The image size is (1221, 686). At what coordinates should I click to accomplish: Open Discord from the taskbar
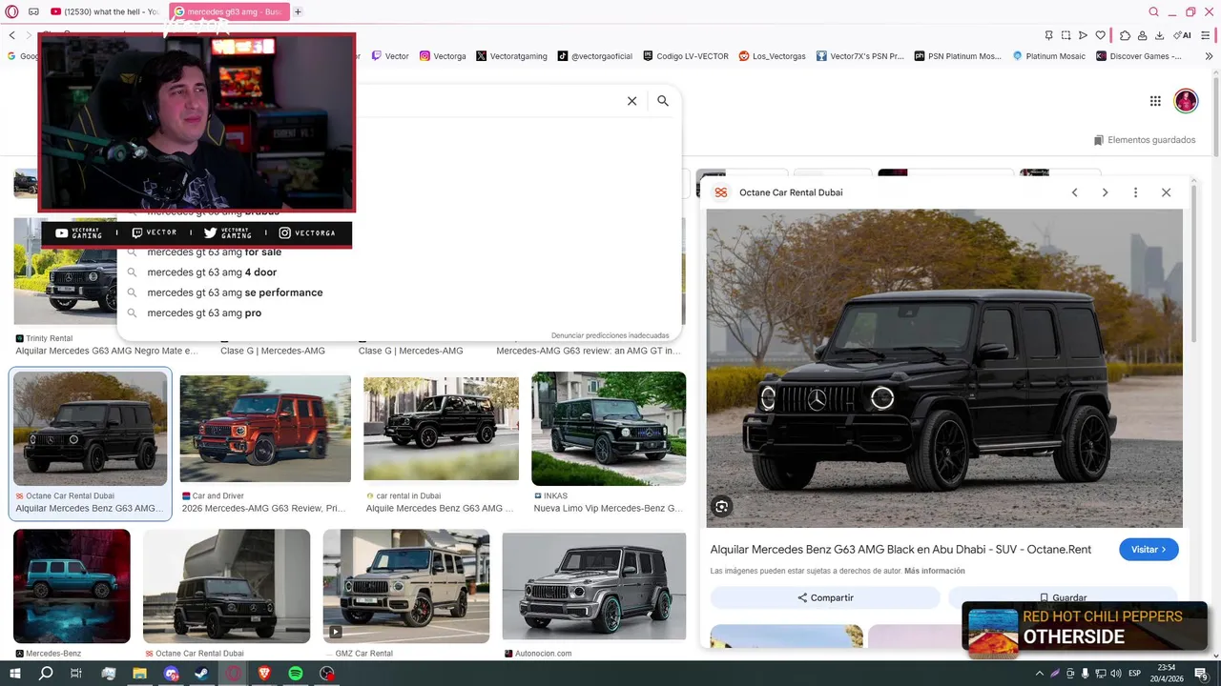point(171,674)
